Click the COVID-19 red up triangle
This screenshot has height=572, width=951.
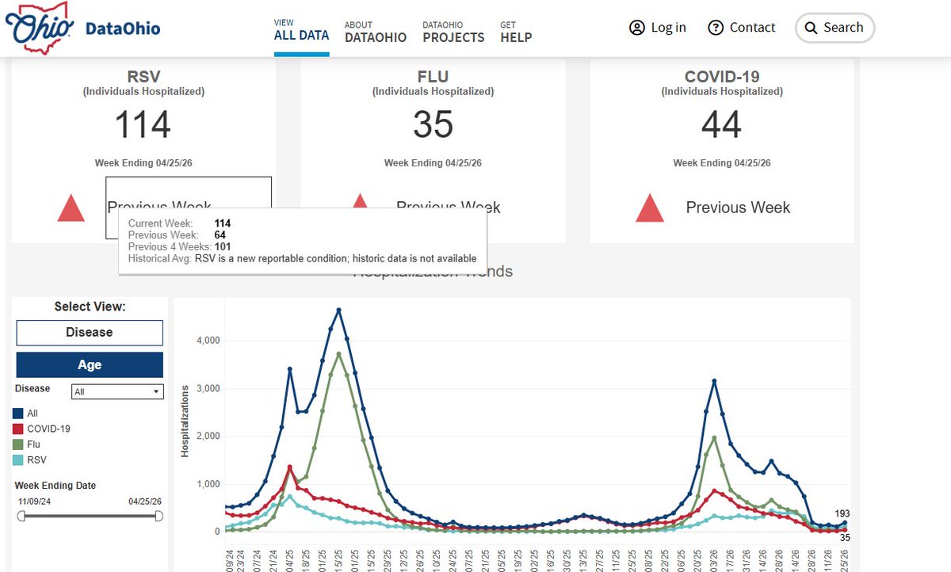(650, 208)
